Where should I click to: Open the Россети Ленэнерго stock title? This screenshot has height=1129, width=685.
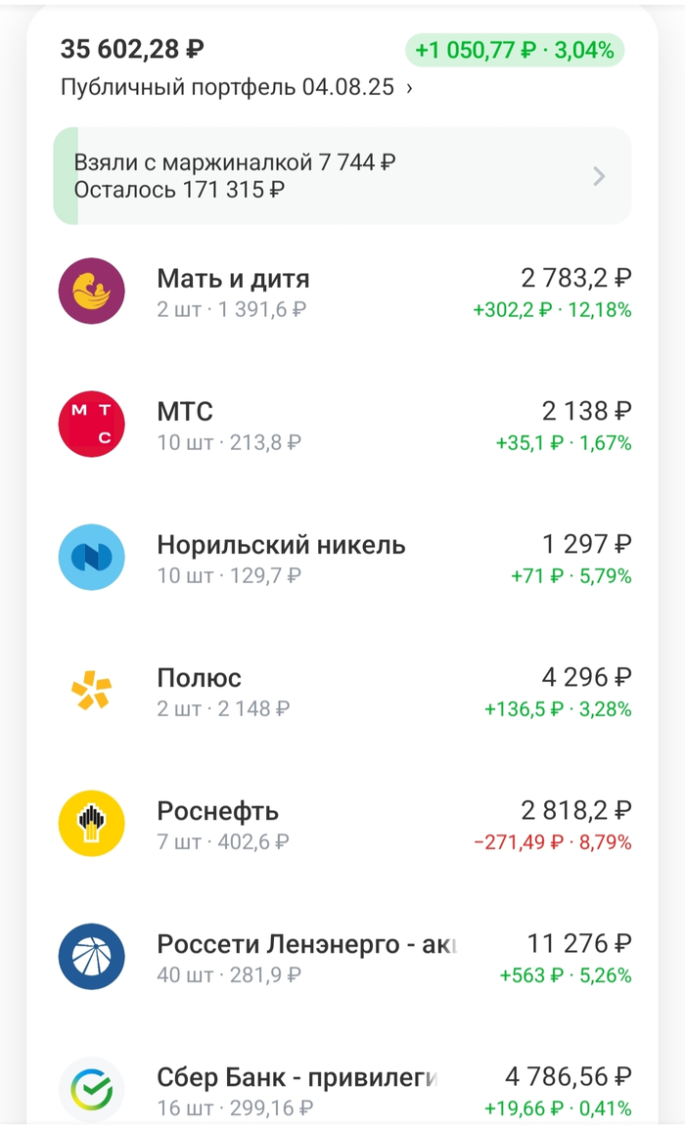(307, 944)
